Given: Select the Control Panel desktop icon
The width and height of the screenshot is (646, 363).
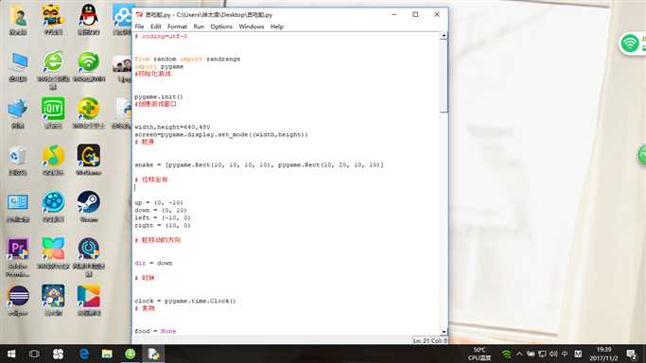Looking at the screenshot, I should point(18,207).
